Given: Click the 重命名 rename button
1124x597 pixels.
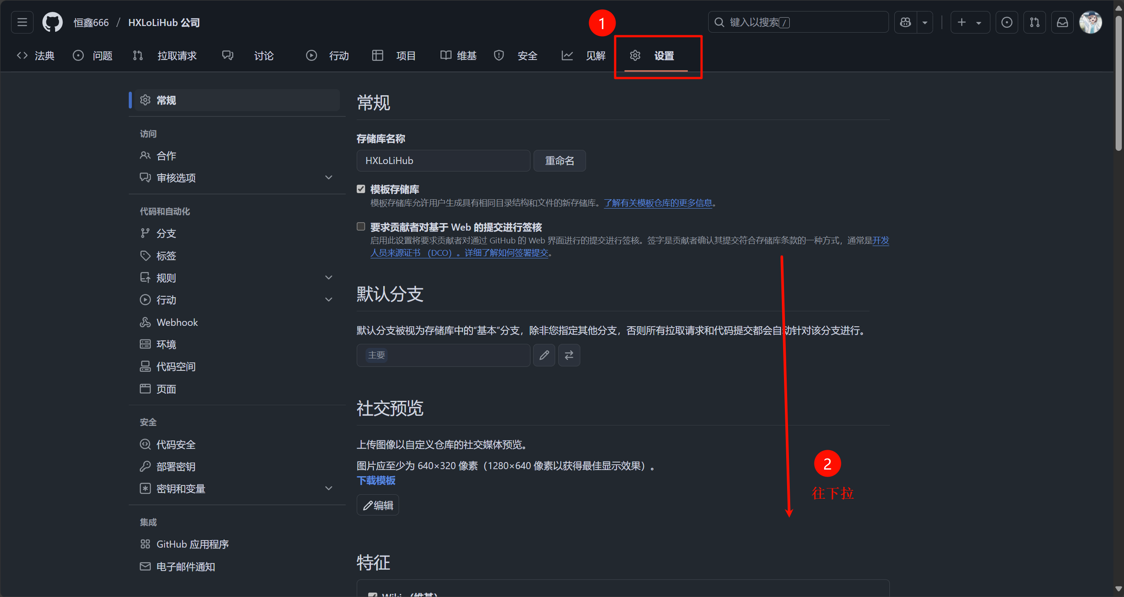Looking at the screenshot, I should click(x=560, y=160).
